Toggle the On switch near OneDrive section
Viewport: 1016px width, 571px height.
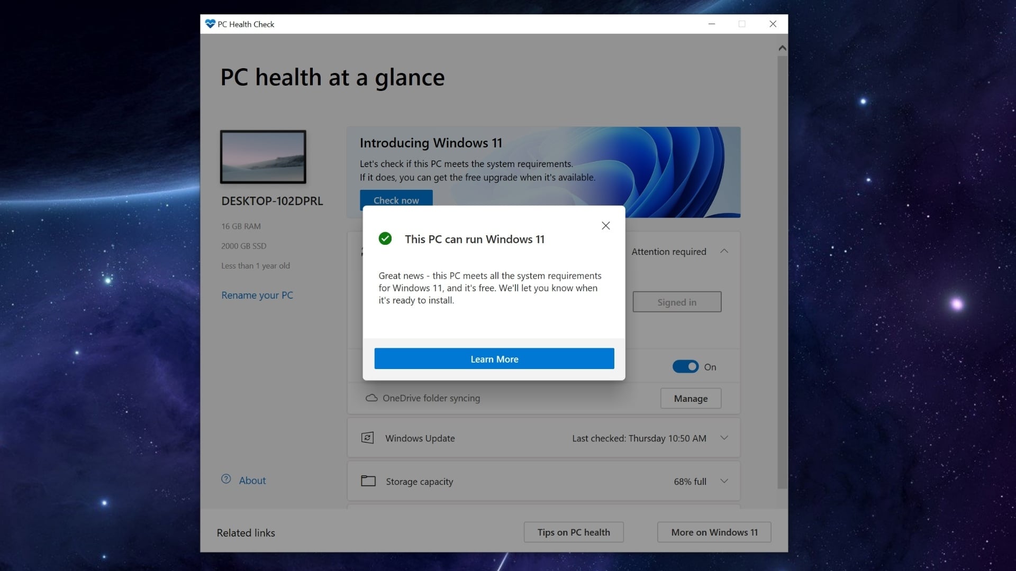click(x=686, y=366)
